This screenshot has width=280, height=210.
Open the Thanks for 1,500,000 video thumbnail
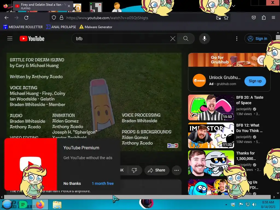[211, 163]
